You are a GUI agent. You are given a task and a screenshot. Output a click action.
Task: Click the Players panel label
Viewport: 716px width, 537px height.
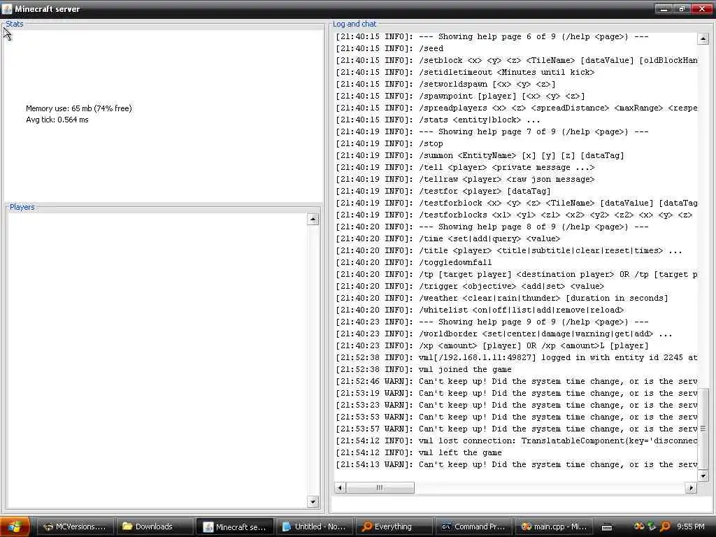click(x=22, y=207)
